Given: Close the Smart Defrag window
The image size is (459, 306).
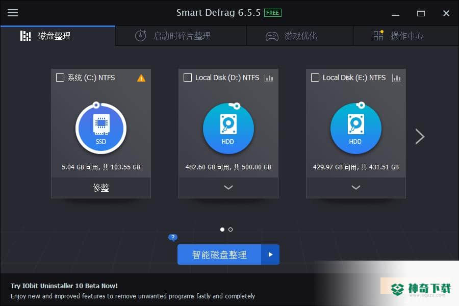Looking at the screenshot, I should [446, 13].
